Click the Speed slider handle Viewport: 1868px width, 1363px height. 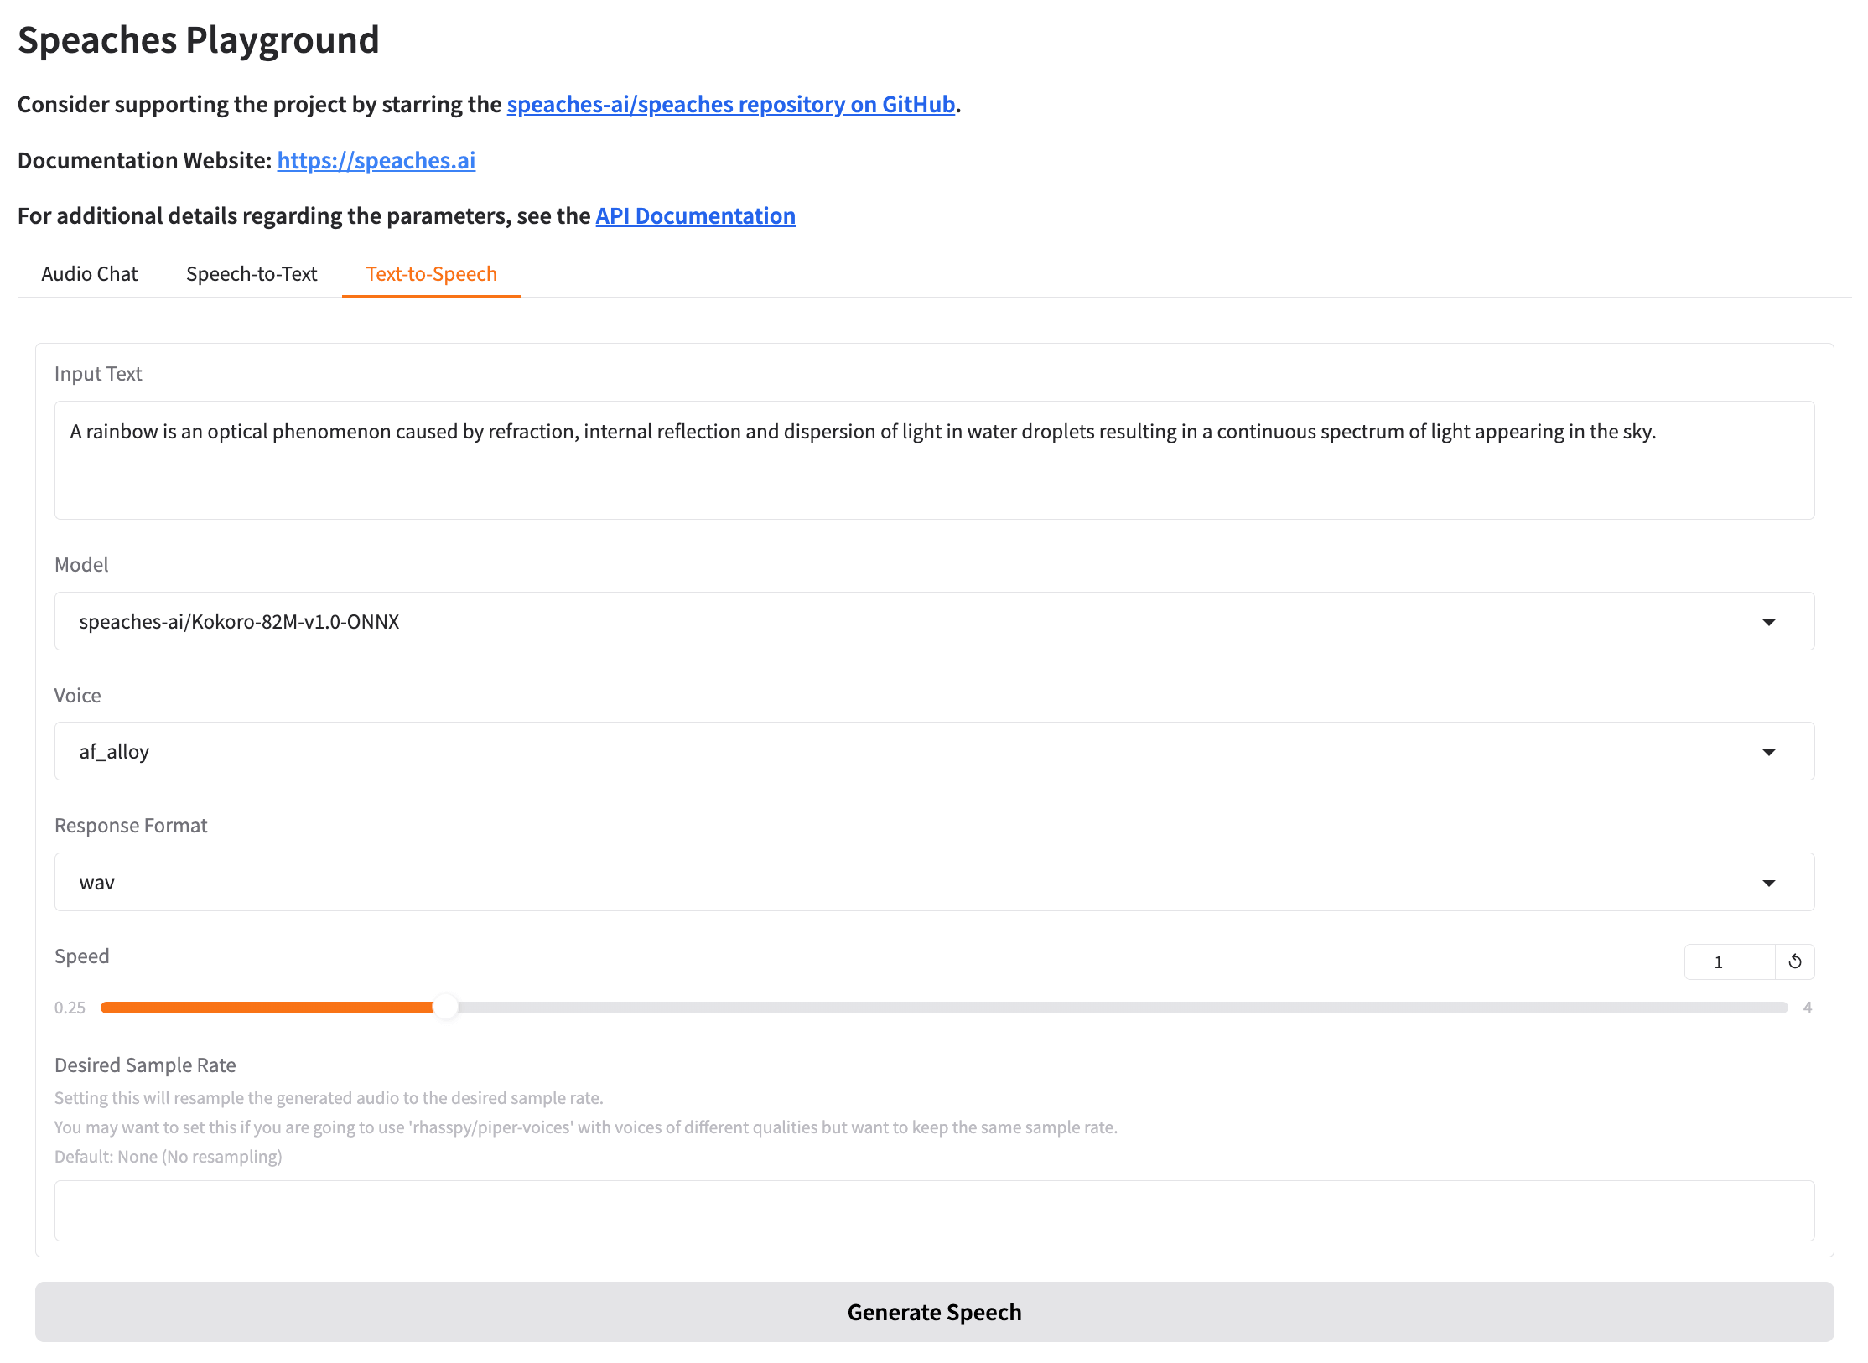tap(446, 1008)
